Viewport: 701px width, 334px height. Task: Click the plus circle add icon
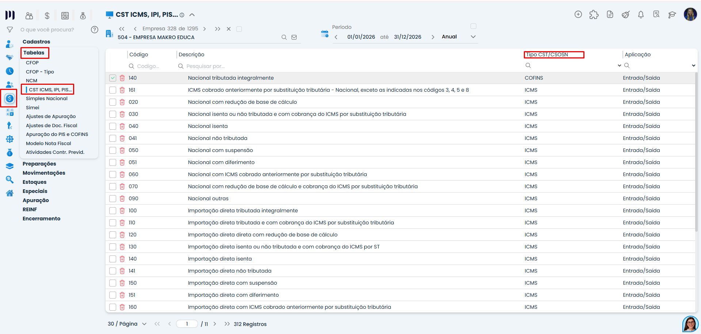coord(578,15)
